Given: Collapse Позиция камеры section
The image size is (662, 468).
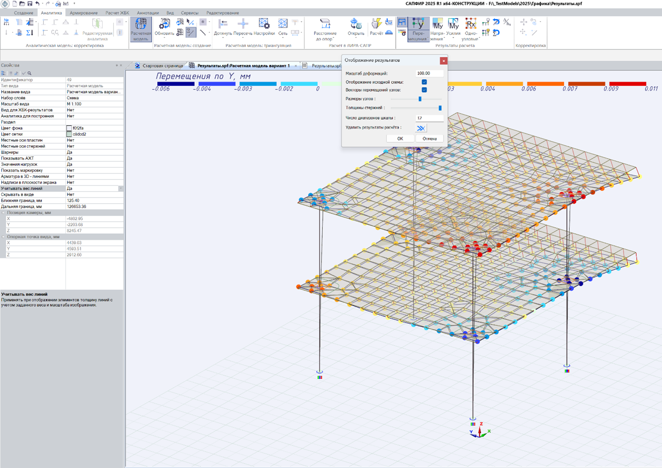Looking at the screenshot, I should (3, 213).
